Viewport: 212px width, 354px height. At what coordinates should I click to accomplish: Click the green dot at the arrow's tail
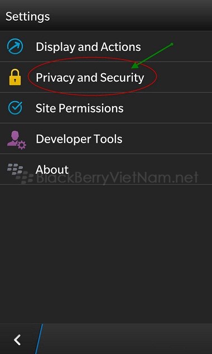pyautogui.click(x=172, y=44)
